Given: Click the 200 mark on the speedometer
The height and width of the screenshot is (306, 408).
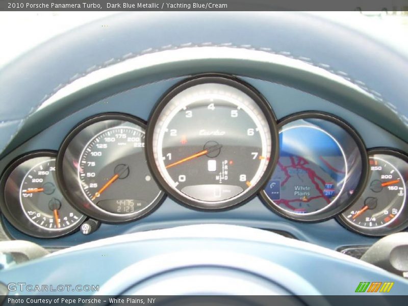Looking at the screenshot, I should (x=134, y=139).
